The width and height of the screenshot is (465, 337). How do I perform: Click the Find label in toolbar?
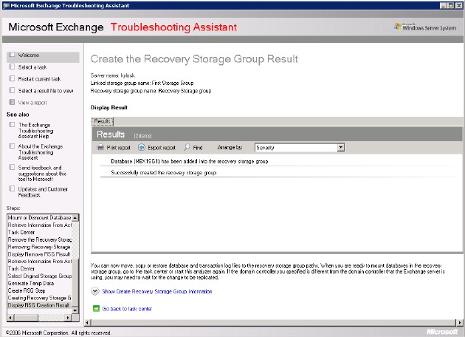198,148
